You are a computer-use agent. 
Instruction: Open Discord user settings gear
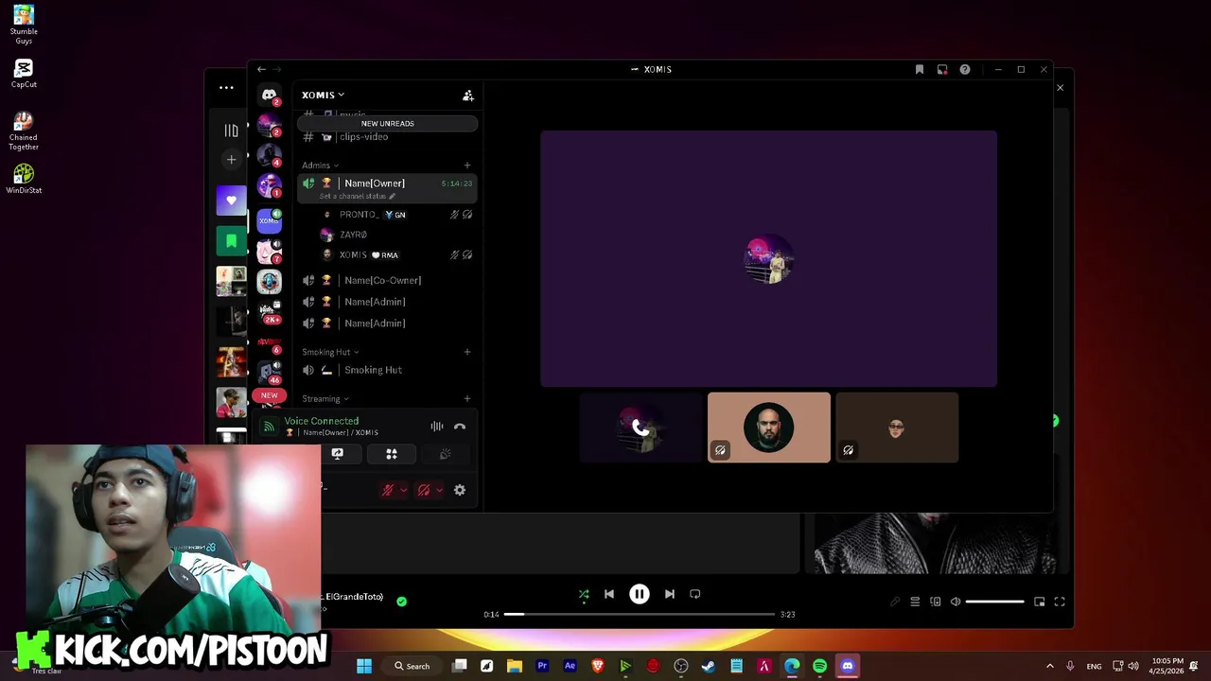click(460, 490)
